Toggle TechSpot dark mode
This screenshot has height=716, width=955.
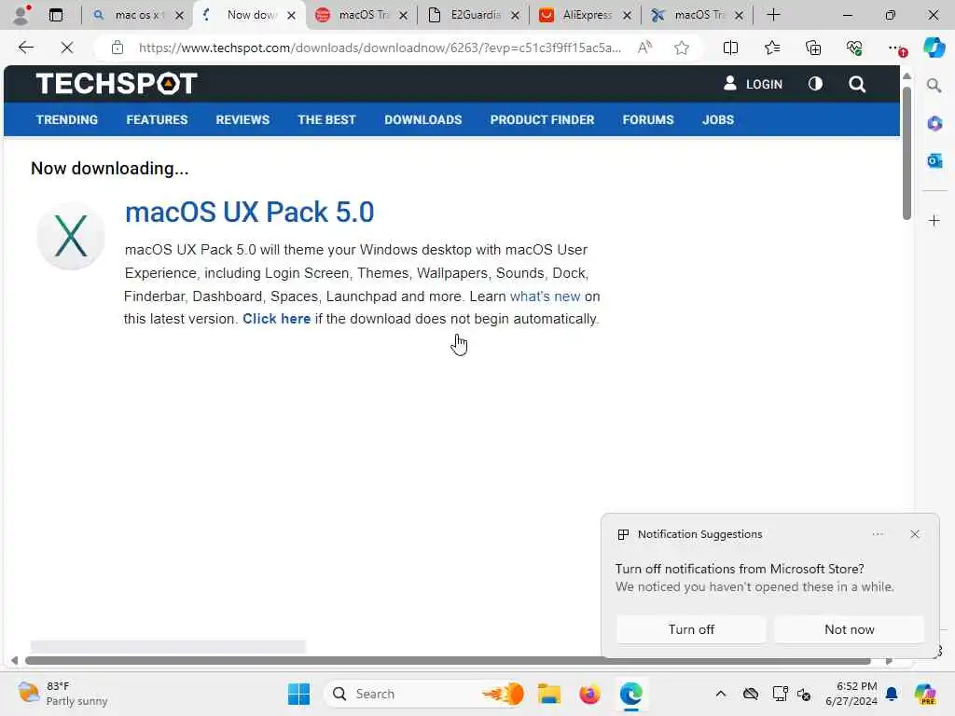click(x=815, y=83)
